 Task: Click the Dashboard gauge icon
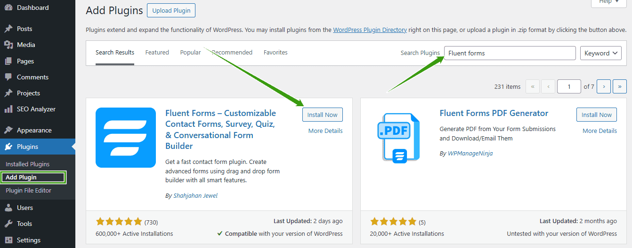pos(8,8)
